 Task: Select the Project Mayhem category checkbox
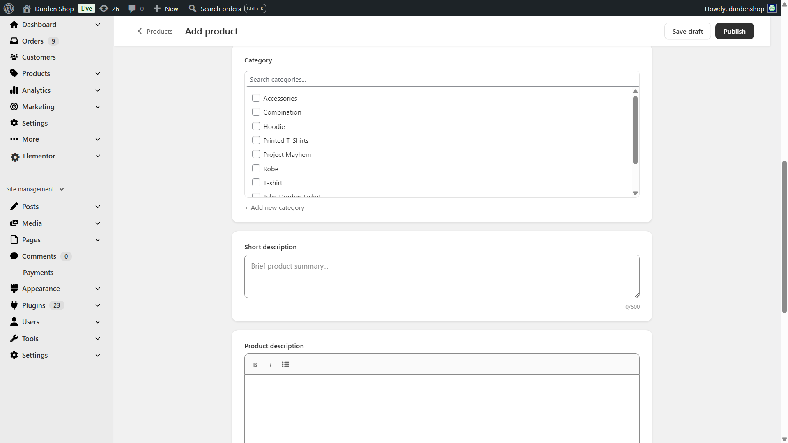coord(256,154)
